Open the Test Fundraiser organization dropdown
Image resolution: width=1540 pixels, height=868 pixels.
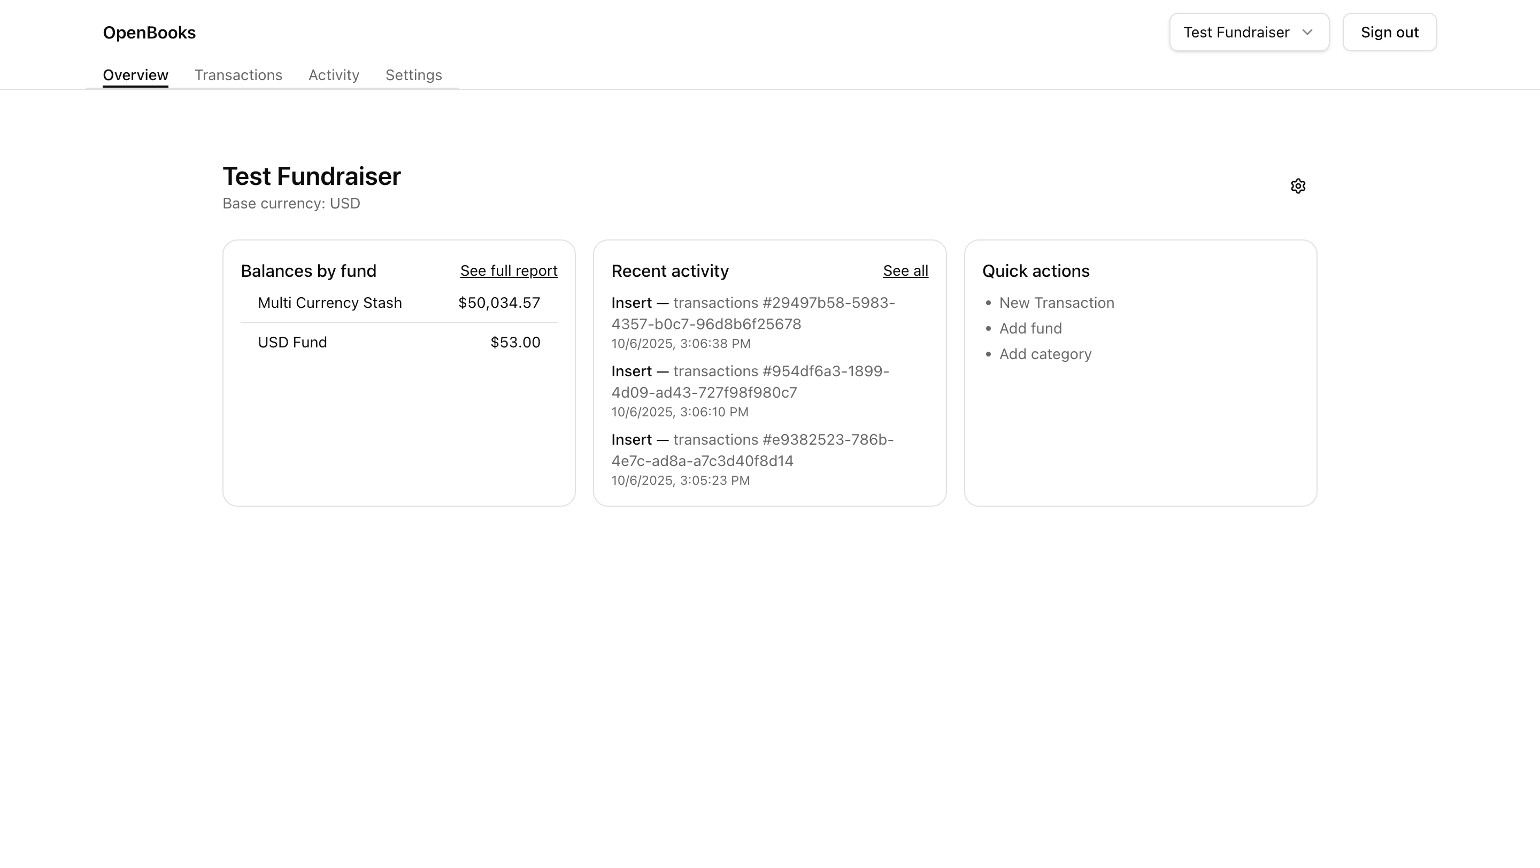[x=1248, y=32]
